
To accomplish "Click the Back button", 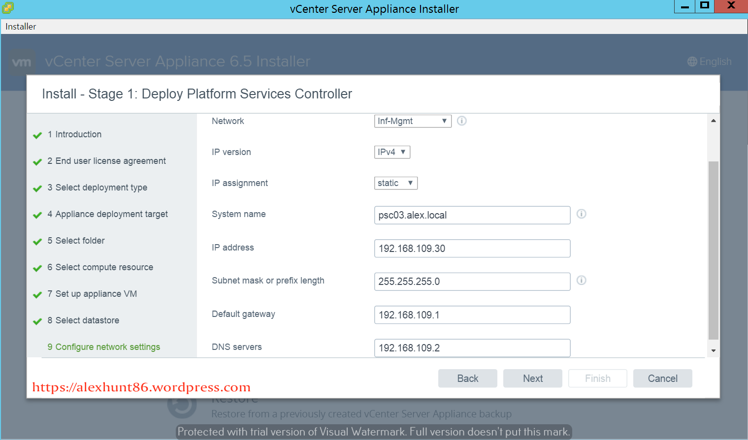I will [468, 378].
